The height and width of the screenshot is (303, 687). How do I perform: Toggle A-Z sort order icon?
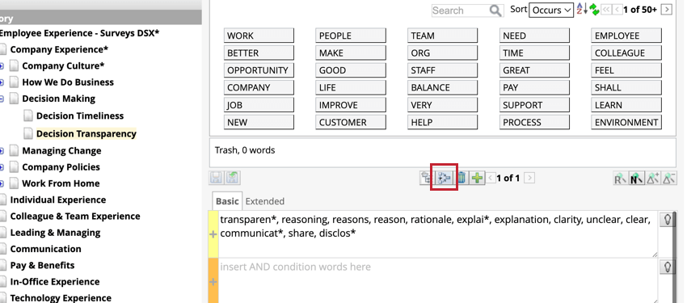(581, 9)
